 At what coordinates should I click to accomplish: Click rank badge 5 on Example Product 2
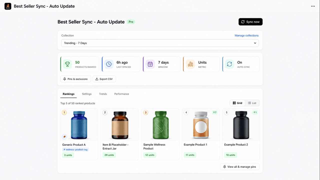click(227, 112)
